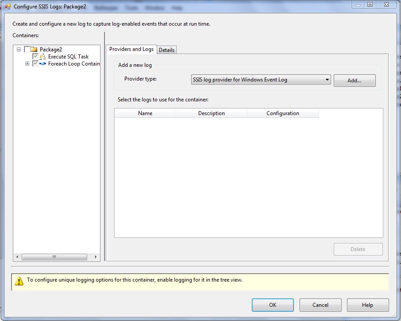This screenshot has height=321, width=401.
Task: Click the Cancel button
Action: click(320, 305)
